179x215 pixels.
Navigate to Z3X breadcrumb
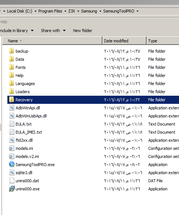click(x=72, y=11)
